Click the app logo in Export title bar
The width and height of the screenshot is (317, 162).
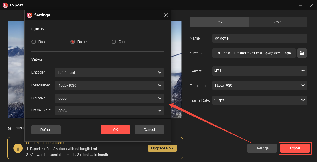[5, 5]
